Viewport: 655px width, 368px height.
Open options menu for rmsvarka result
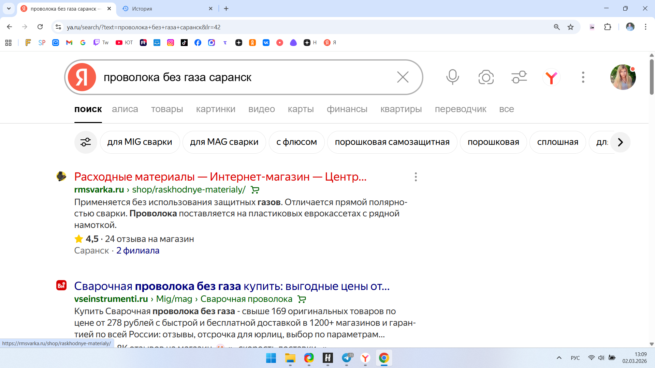pos(416,177)
